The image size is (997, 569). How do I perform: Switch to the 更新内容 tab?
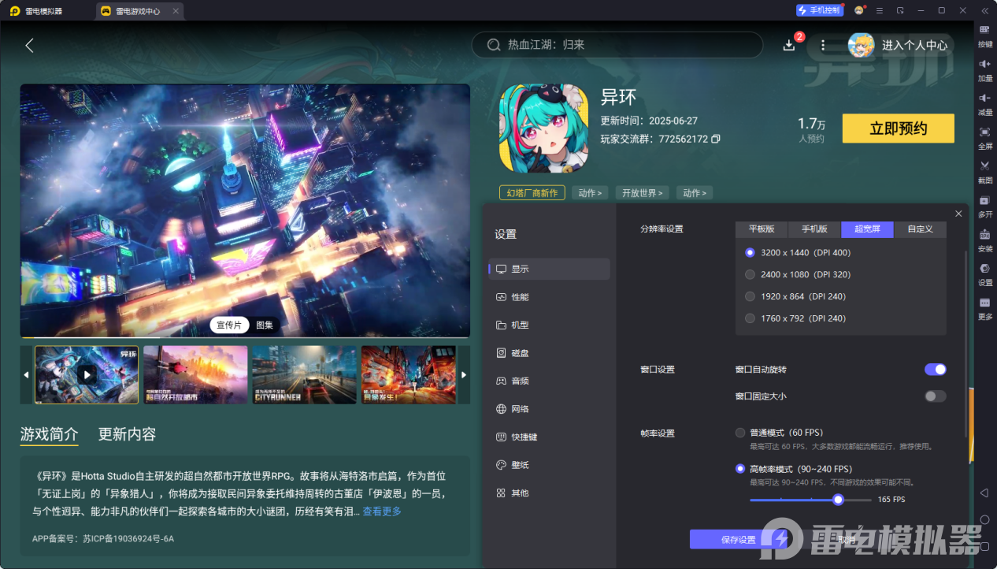pyautogui.click(x=127, y=434)
